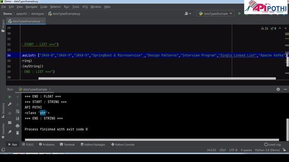Open the Problems tool window tab

(47, 144)
